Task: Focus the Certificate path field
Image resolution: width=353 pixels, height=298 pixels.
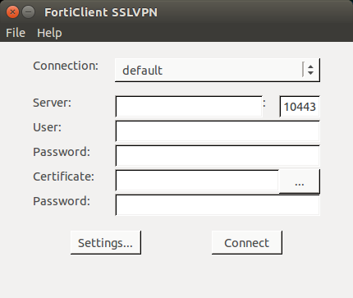Action: [197, 180]
